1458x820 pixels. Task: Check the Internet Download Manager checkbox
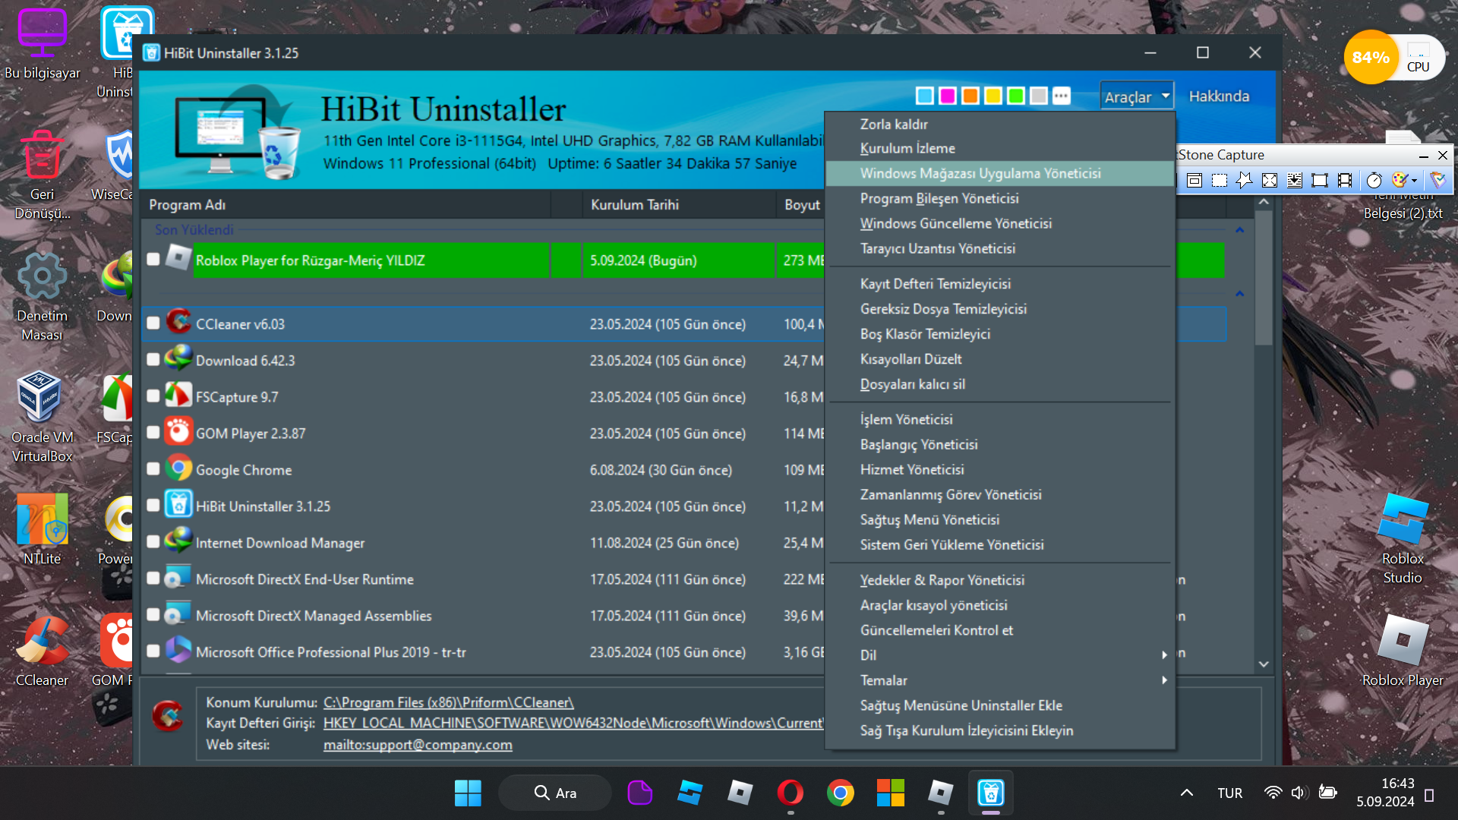pyautogui.click(x=153, y=542)
